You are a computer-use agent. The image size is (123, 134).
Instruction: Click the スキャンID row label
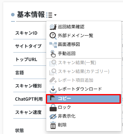(x=26, y=33)
